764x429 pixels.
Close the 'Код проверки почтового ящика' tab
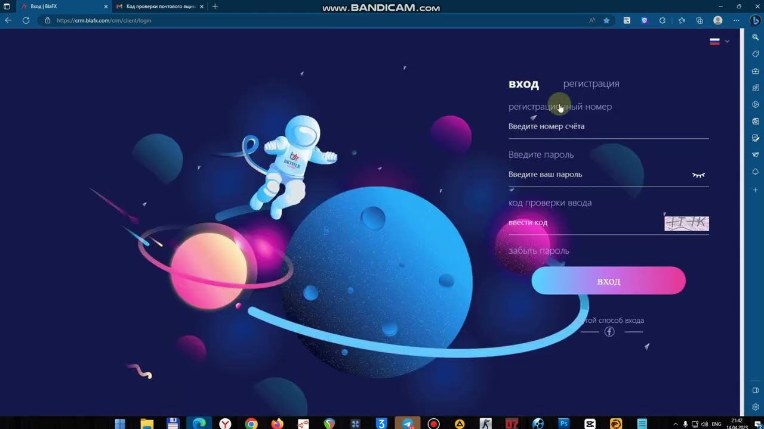202,7
